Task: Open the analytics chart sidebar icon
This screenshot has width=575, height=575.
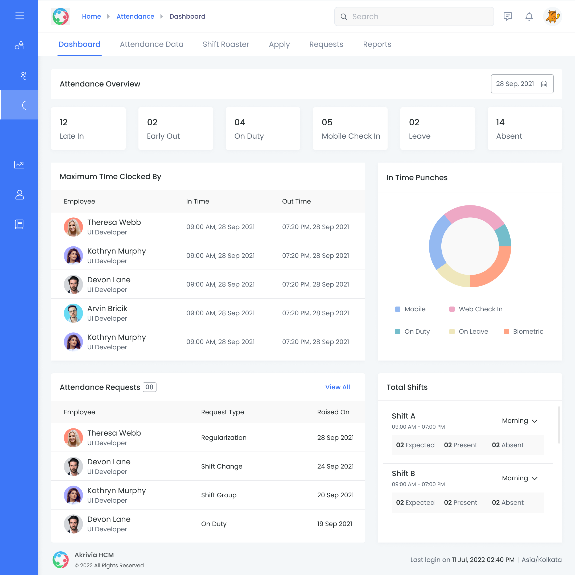Action: 20,165
